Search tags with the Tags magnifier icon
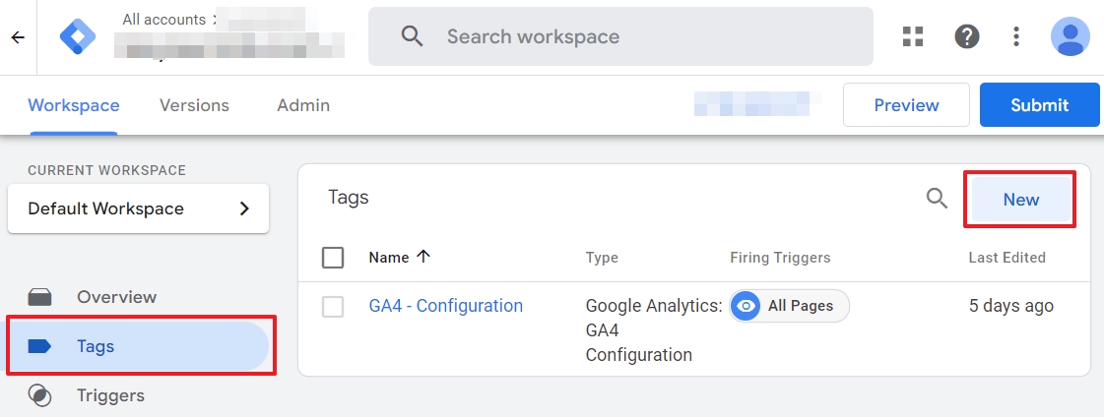This screenshot has width=1104, height=417. pos(937,199)
